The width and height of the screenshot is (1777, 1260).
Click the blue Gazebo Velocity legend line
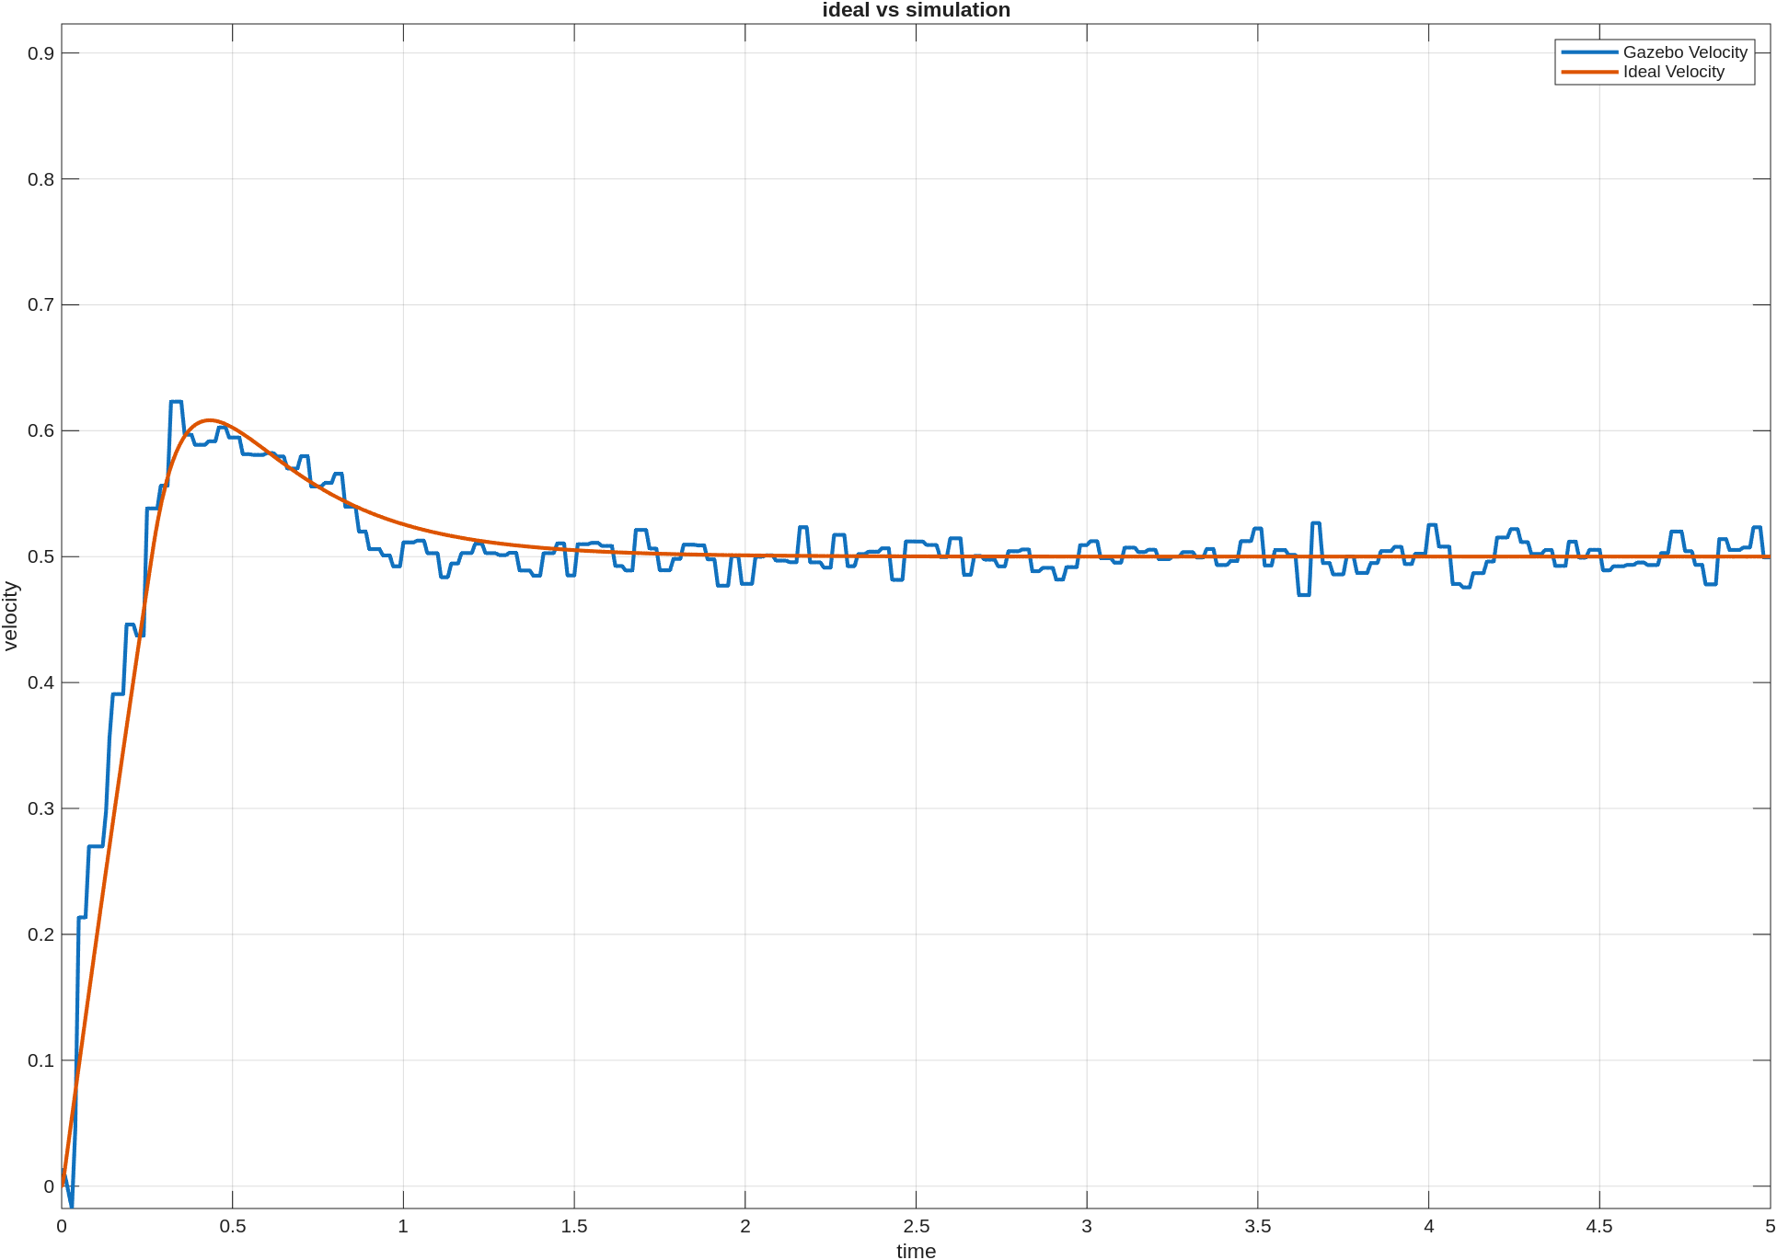pyautogui.click(x=1589, y=52)
